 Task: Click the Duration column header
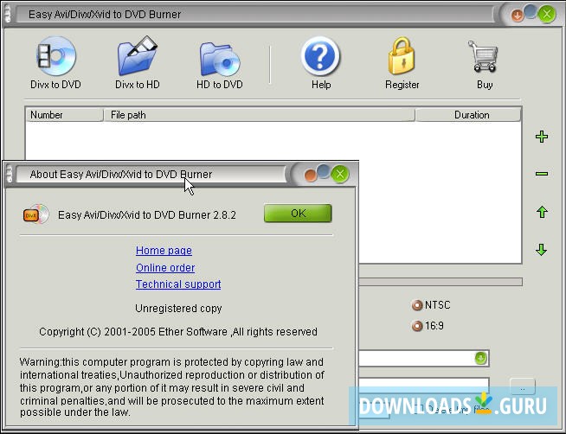tap(468, 115)
